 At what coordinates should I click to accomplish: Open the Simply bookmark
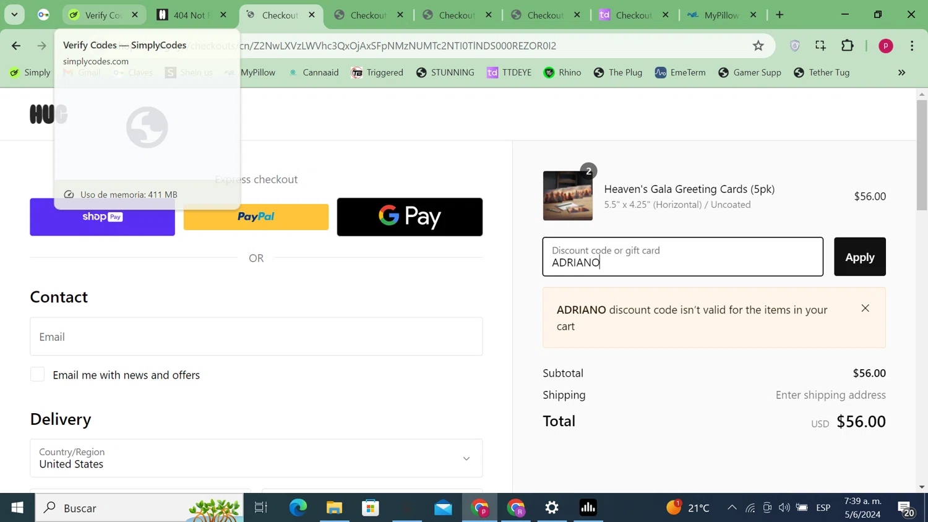[30, 72]
